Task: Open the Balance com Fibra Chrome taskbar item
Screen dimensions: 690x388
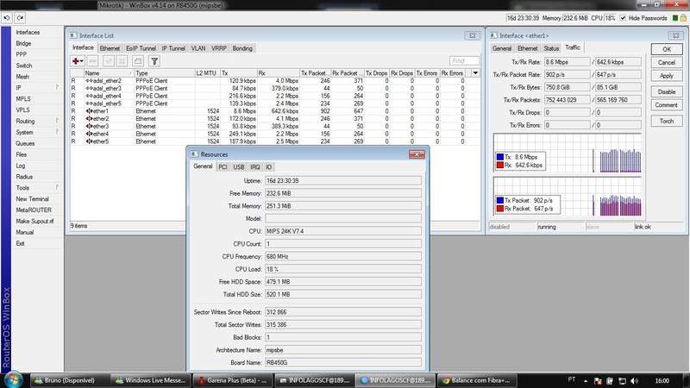Action: 478,380
